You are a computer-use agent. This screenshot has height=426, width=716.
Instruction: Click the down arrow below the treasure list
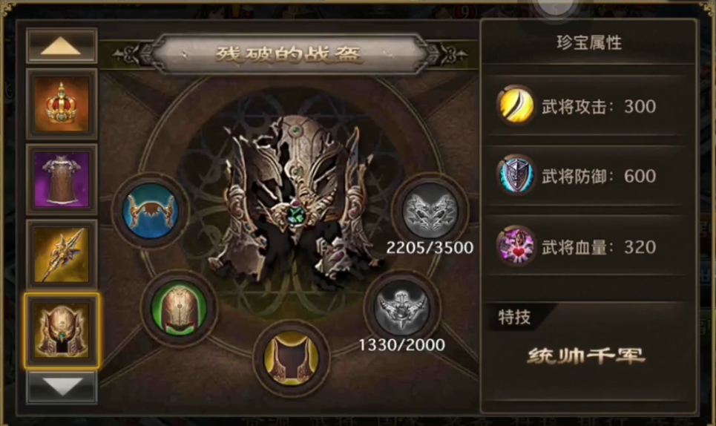click(62, 387)
